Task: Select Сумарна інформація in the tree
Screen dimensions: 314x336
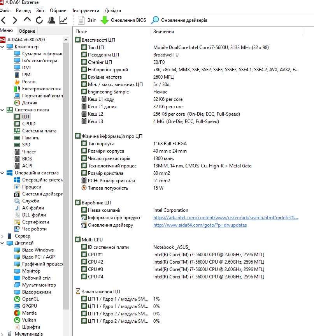Action: point(39,54)
